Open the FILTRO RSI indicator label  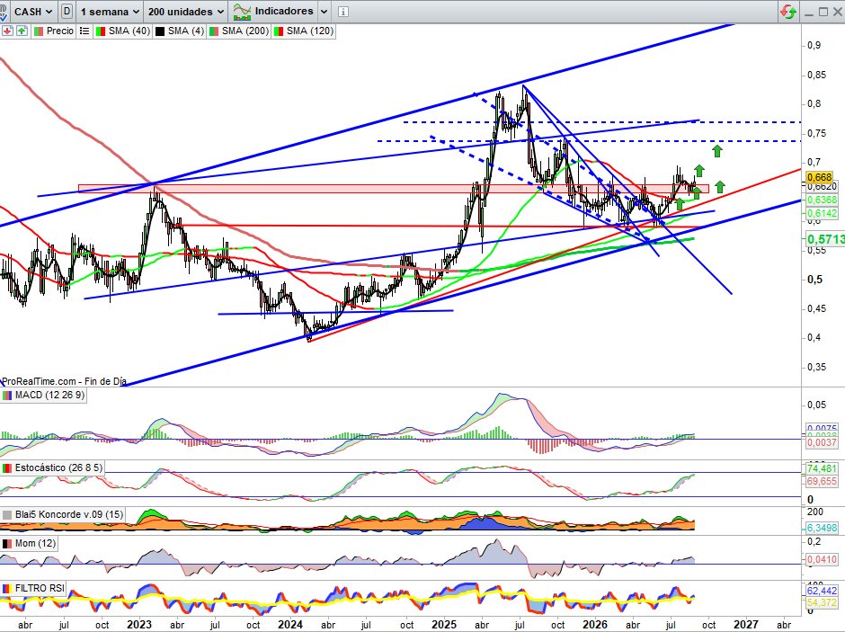pos(40,588)
